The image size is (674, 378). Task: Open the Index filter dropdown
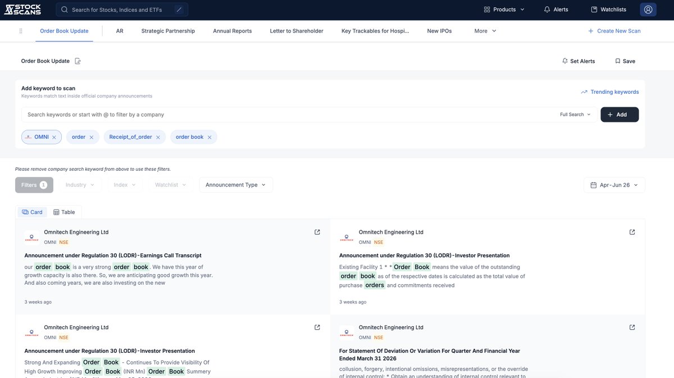(x=125, y=185)
